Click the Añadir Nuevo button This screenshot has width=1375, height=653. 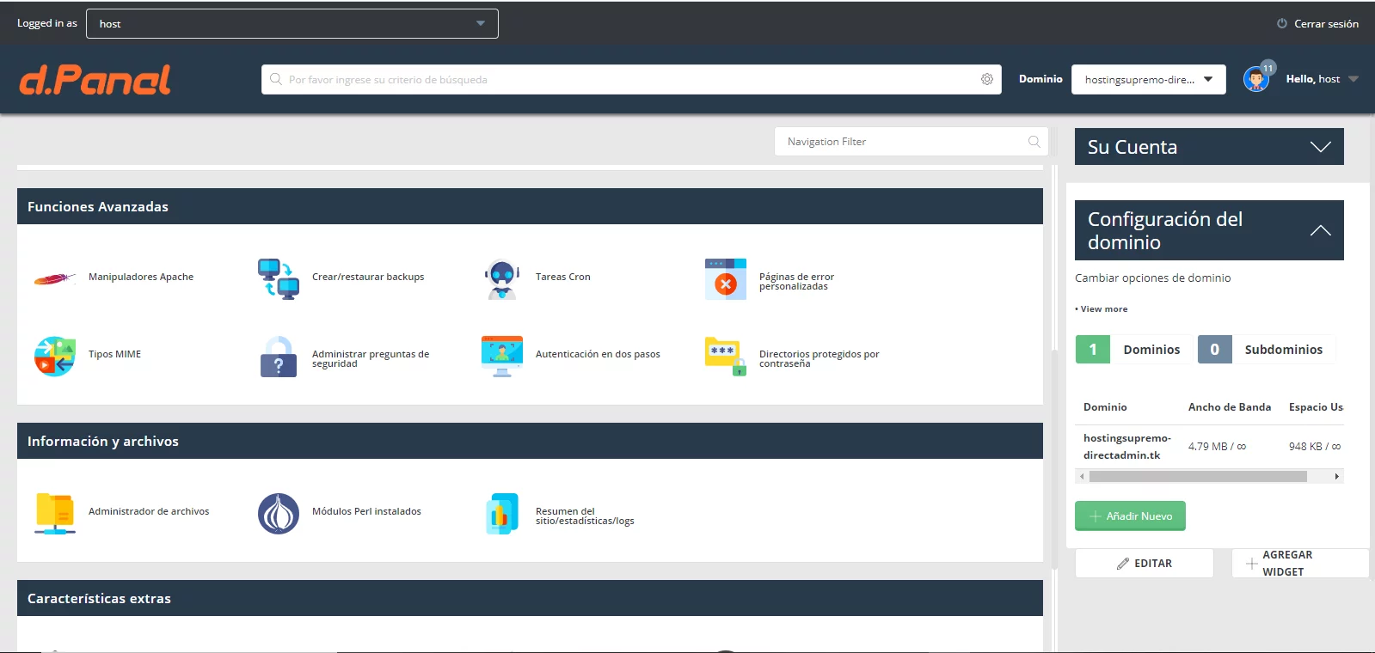(x=1130, y=516)
